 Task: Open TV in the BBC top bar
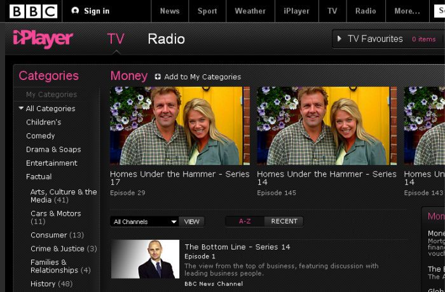(x=332, y=11)
